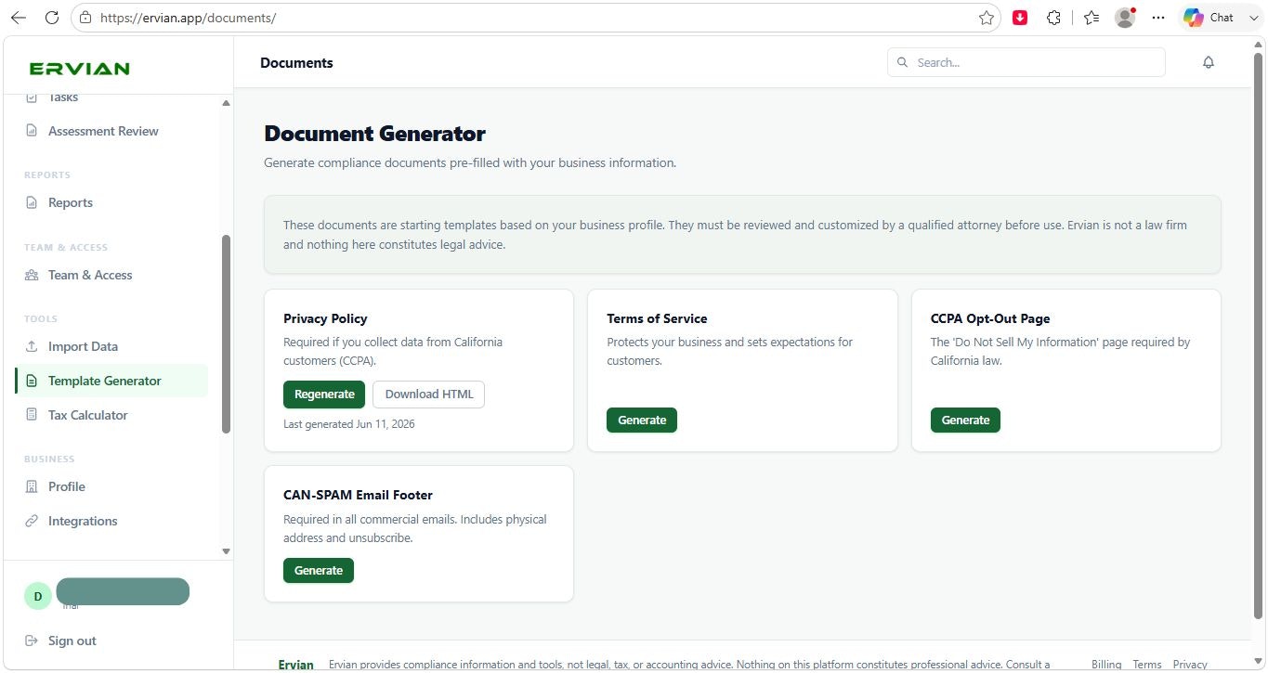Regenerate the Privacy Policy document
The width and height of the screenshot is (1268, 673).
click(x=324, y=395)
